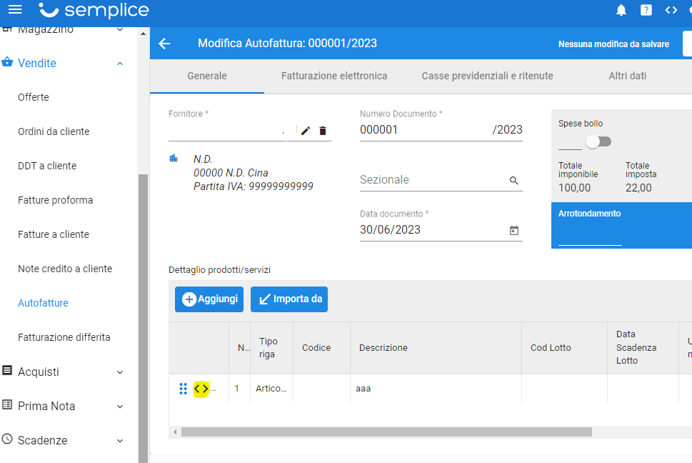The height and width of the screenshot is (463, 692).
Task: Click the Arrotondamento input field
Action: point(590,237)
